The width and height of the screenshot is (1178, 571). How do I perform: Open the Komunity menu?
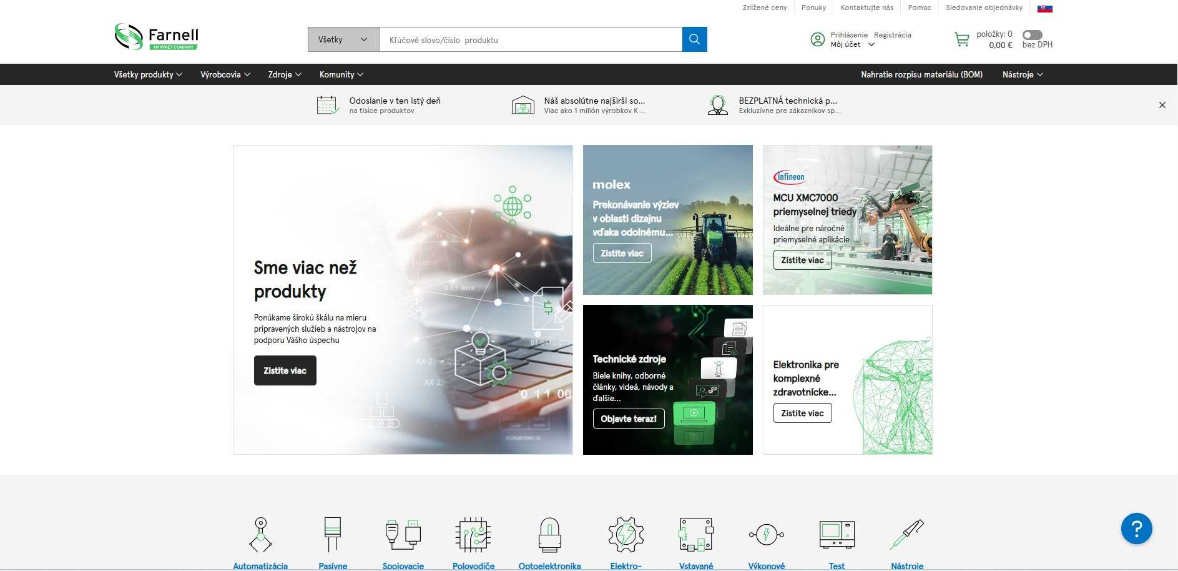pyautogui.click(x=341, y=74)
